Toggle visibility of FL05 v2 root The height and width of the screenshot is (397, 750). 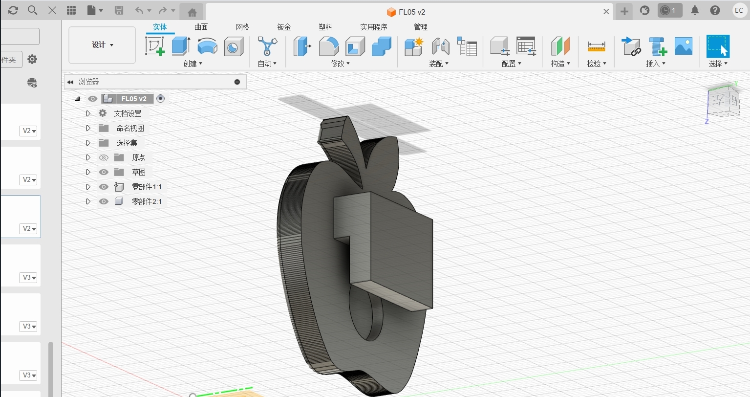[x=92, y=99]
